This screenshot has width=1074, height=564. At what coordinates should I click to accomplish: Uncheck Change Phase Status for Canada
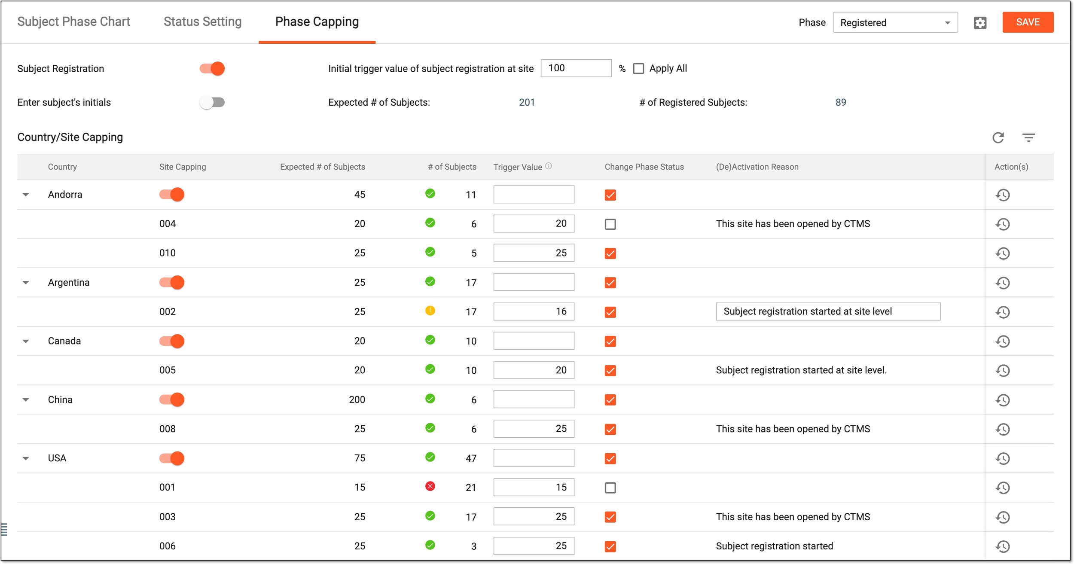click(610, 341)
